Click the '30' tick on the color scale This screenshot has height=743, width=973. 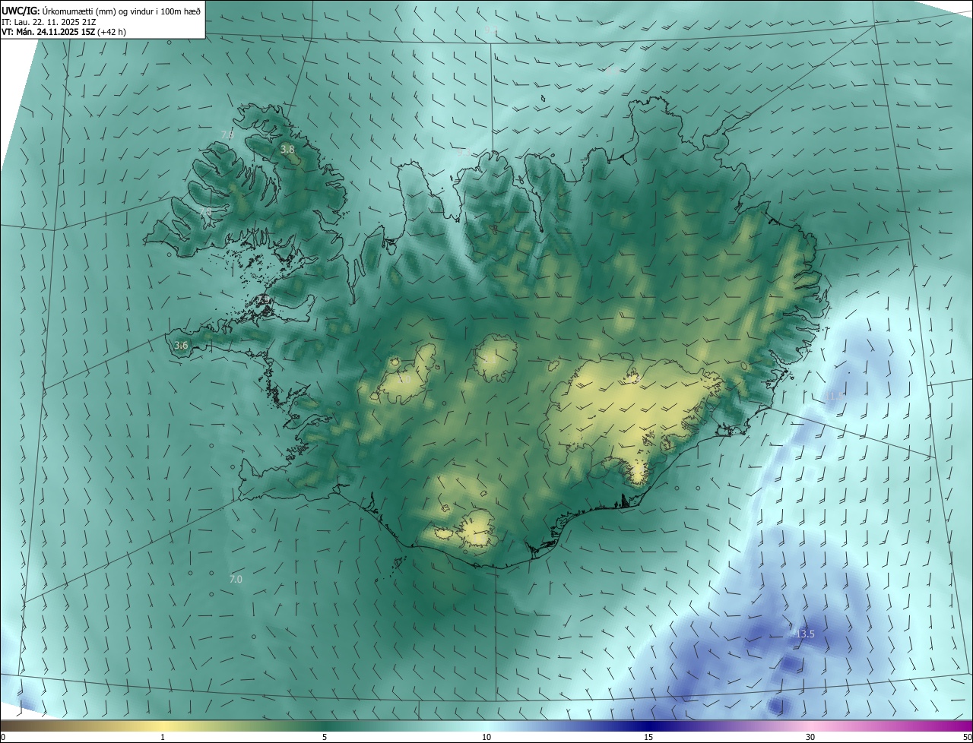(x=810, y=738)
